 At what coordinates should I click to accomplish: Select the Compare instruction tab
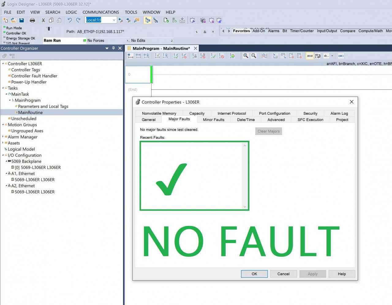[x=348, y=31]
